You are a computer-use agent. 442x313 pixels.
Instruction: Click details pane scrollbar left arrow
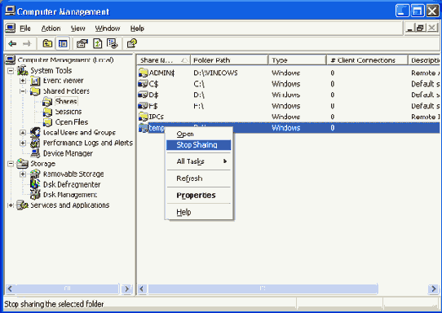(142, 289)
